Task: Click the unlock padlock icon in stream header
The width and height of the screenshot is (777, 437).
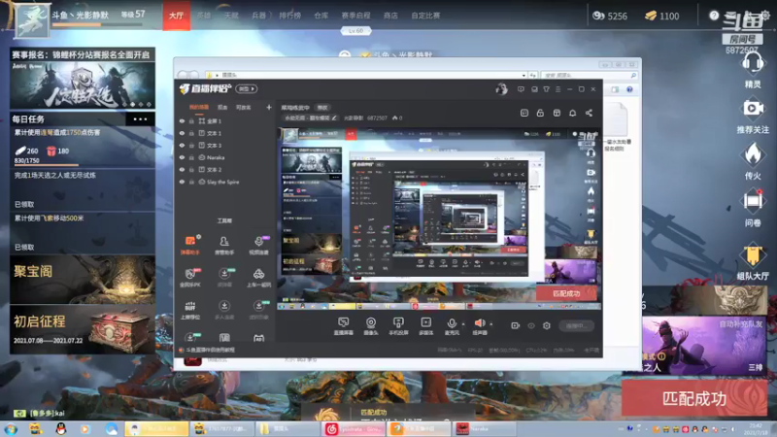Action: click(540, 113)
